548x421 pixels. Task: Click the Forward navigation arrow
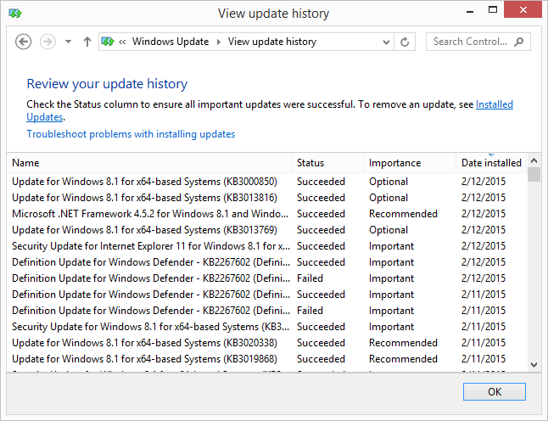(x=48, y=42)
